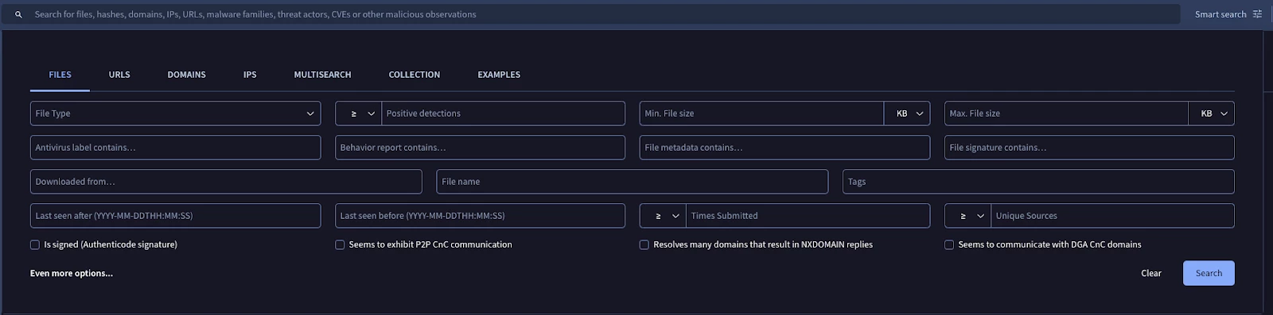Open Smart search filter sliders icon
Image resolution: width=1273 pixels, height=315 pixels.
[x=1257, y=14]
